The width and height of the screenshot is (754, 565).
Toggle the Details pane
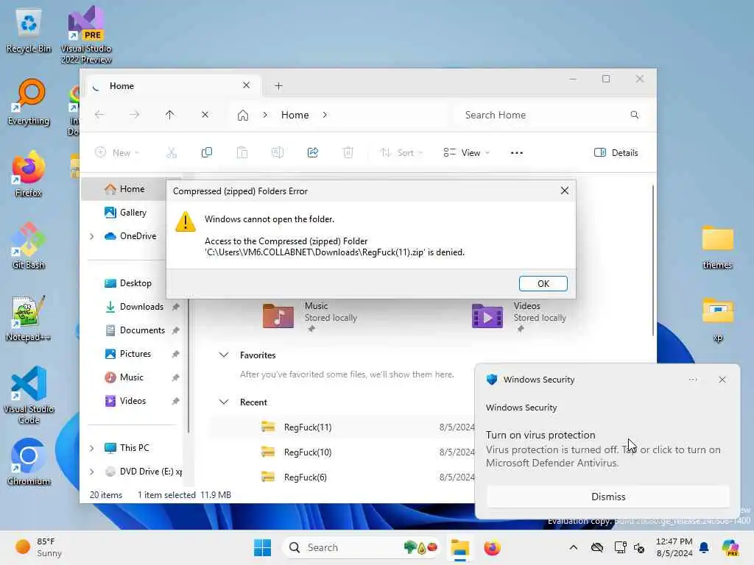pyautogui.click(x=616, y=153)
